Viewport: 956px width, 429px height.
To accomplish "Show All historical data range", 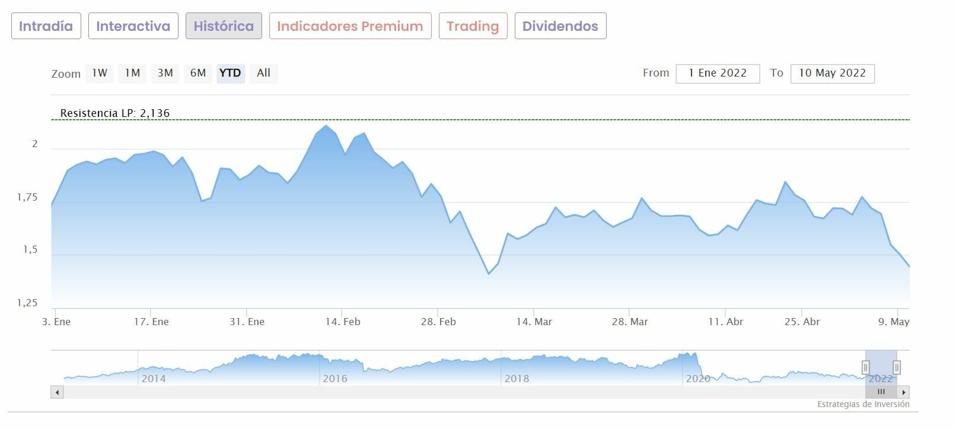I will click(x=264, y=73).
